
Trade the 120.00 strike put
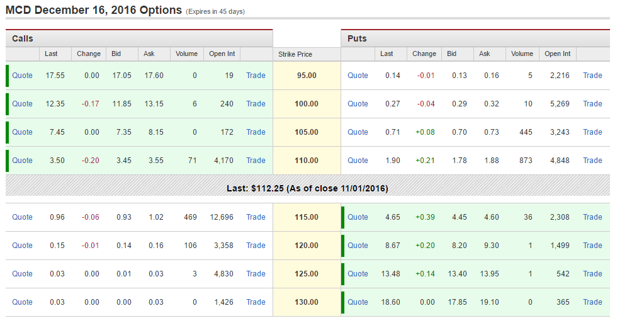[592, 246]
